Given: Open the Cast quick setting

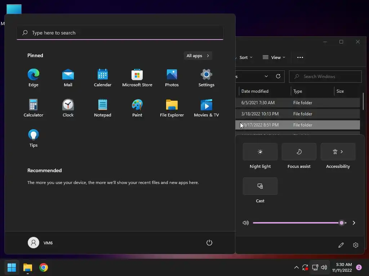Looking at the screenshot, I should coord(260,186).
